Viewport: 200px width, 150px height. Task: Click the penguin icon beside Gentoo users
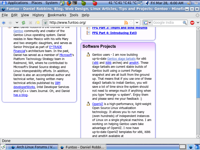pyautogui.click(x=88, y=54)
